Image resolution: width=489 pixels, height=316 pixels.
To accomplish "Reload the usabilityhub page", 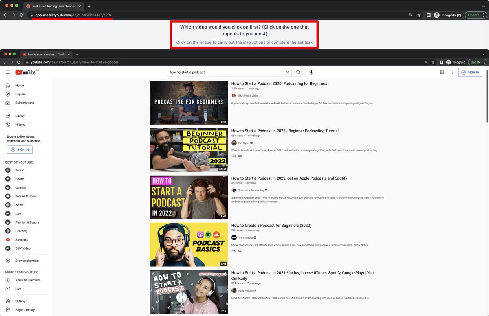I will [x=22, y=15].
